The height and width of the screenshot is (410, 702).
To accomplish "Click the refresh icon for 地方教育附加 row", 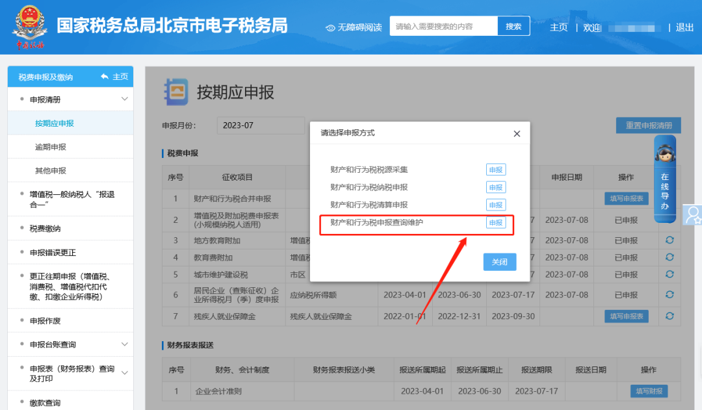I will click(x=669, y=240).
